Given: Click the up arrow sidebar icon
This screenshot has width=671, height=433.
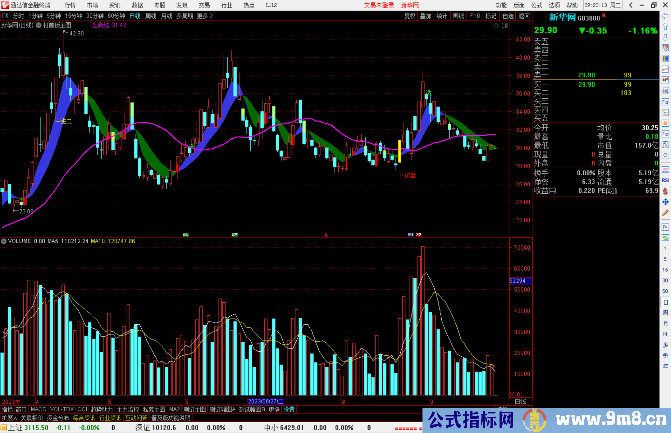Looking at the screenshot, I should [665, 26].
